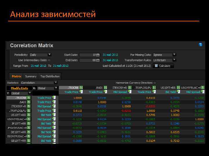Viewport: 209px width, 156px height.
Task: Click field icon under US10YT=RR column Bid Yield
Action: click(178, 92)
